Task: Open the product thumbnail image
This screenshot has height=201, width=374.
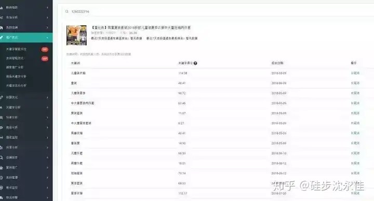Action: (76, 35)
